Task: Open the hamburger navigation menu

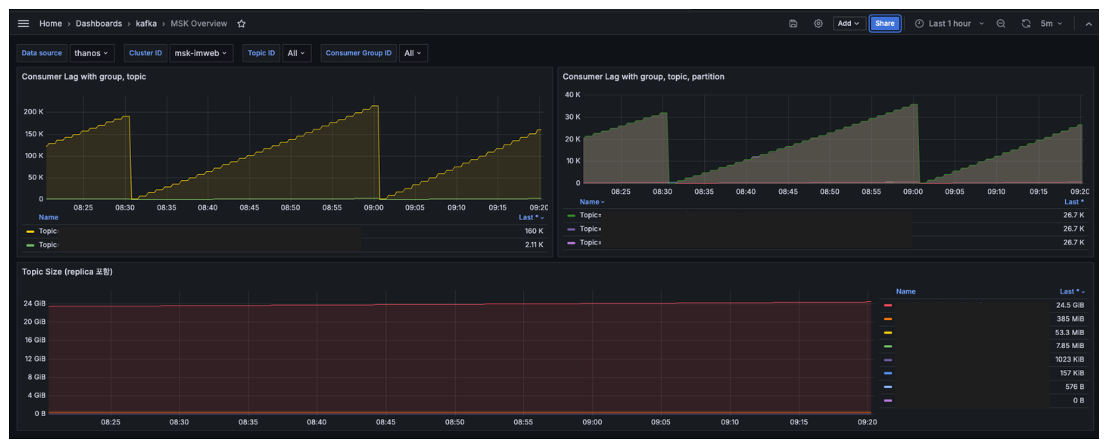Action: click(23, 23)
